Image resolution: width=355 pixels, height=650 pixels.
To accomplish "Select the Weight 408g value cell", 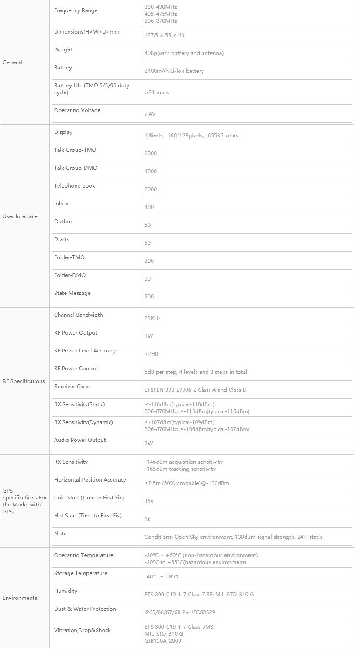I will click(x=247, y=53).
